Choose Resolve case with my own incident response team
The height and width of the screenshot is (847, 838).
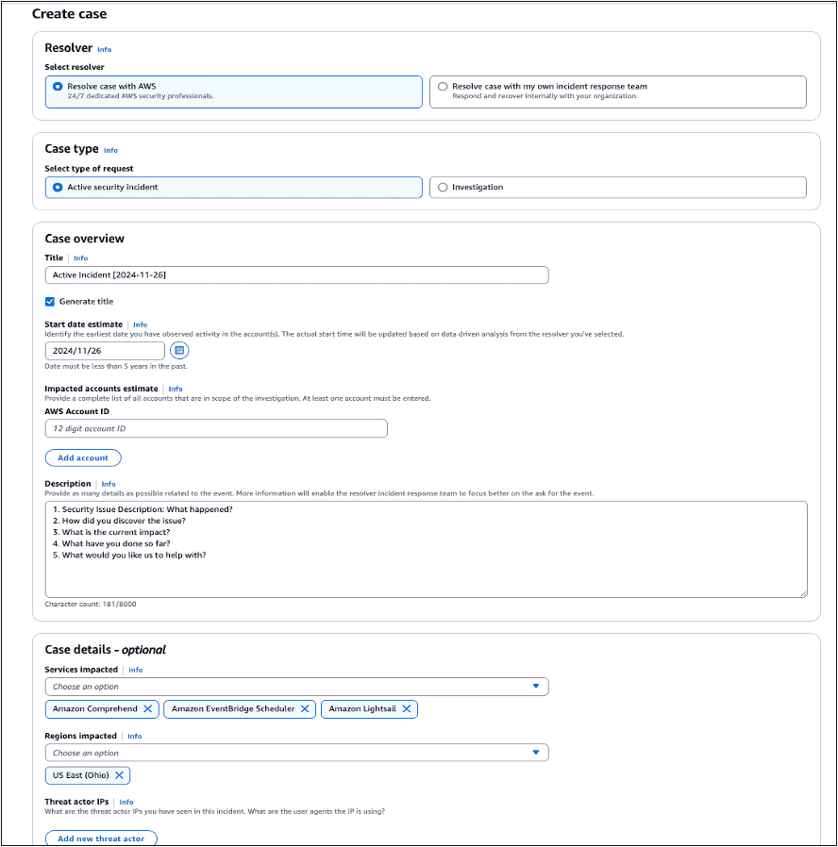coord(443,86)
